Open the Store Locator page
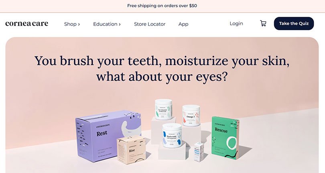 pyautogui.click(x=150, y=24)
